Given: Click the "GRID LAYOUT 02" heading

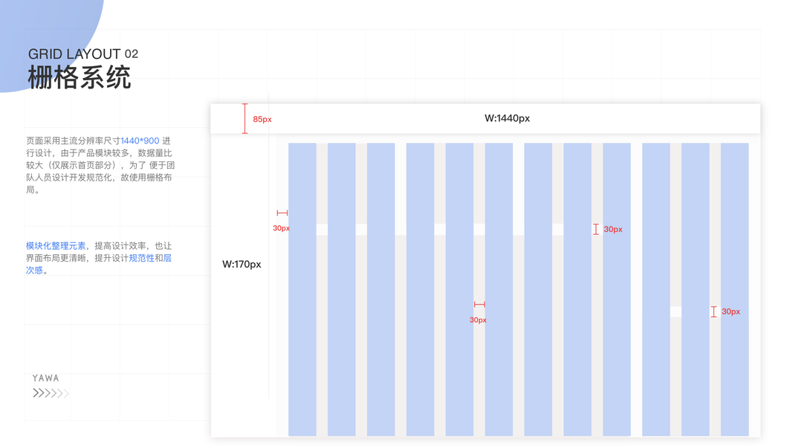Looking at the screenshot, I should coord(83,54).
